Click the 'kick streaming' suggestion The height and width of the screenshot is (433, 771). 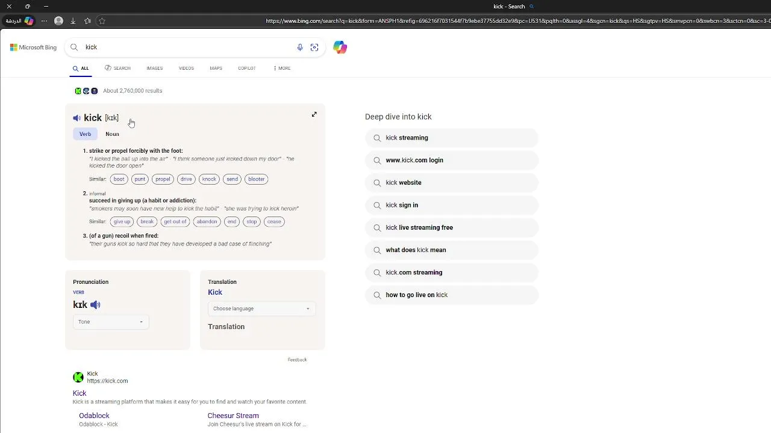451,138
